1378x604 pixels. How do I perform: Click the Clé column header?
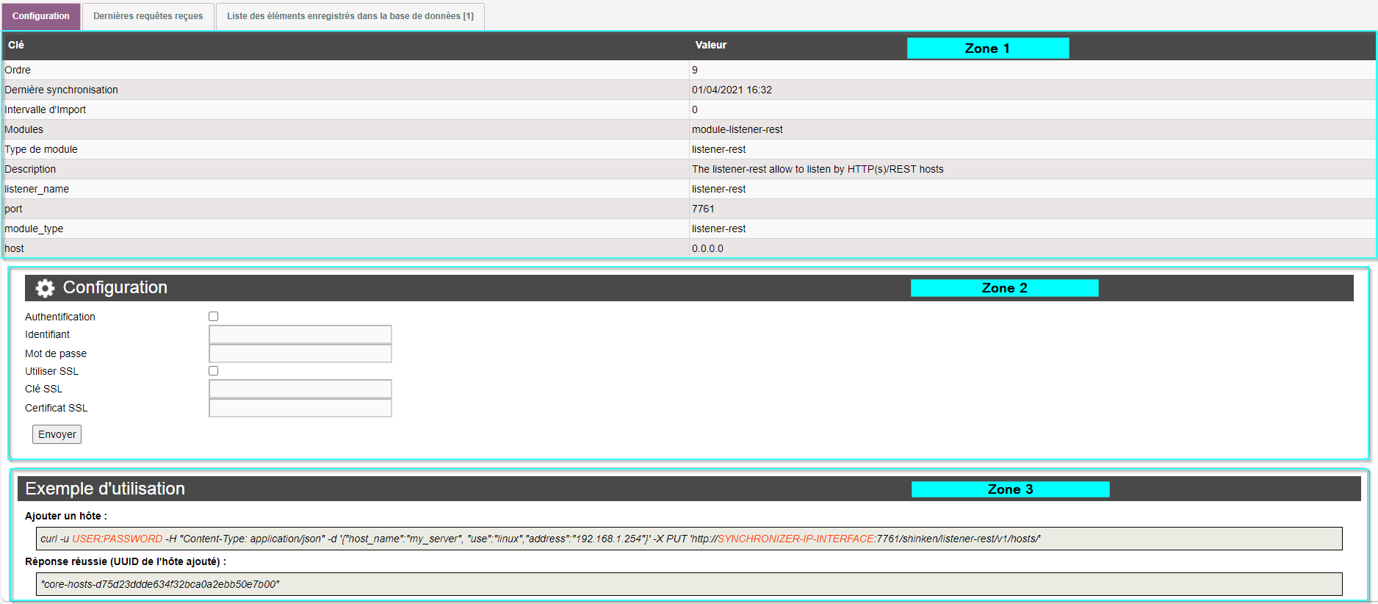coord(16,45)
